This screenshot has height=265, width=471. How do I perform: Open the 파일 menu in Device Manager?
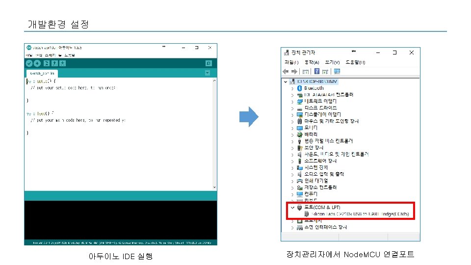291,62
